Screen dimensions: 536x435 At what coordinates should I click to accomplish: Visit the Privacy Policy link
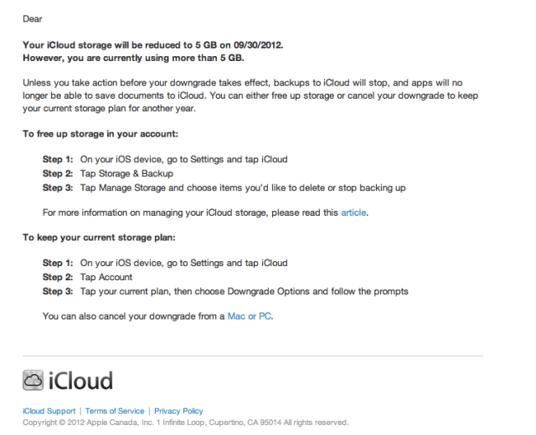178,411
